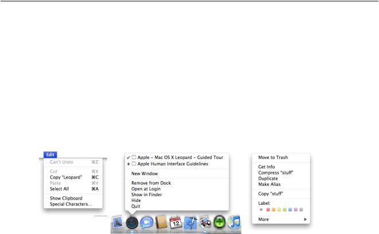This screenshot has height=234, width=379.
Task: Apply the green label color
Action: point(285,209)
